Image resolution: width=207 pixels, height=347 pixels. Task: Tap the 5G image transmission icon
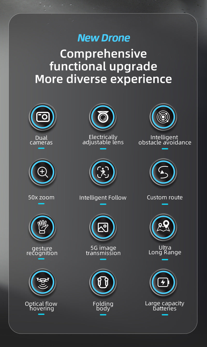(x=103, y=227)
